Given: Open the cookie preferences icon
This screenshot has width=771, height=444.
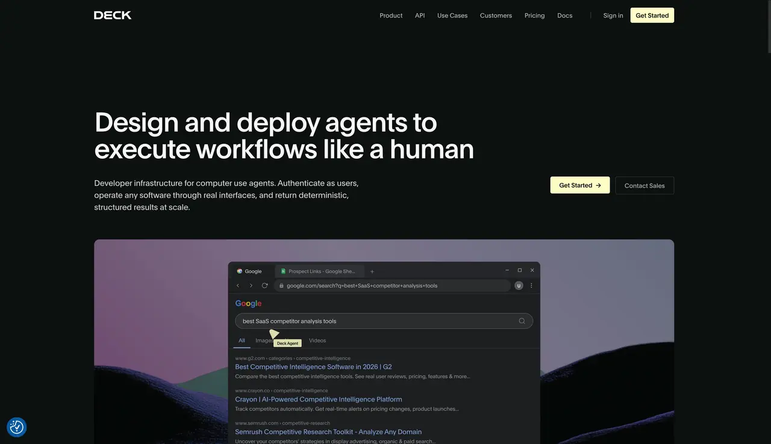Looking at the screenshot, I should [x=17, y=427].
